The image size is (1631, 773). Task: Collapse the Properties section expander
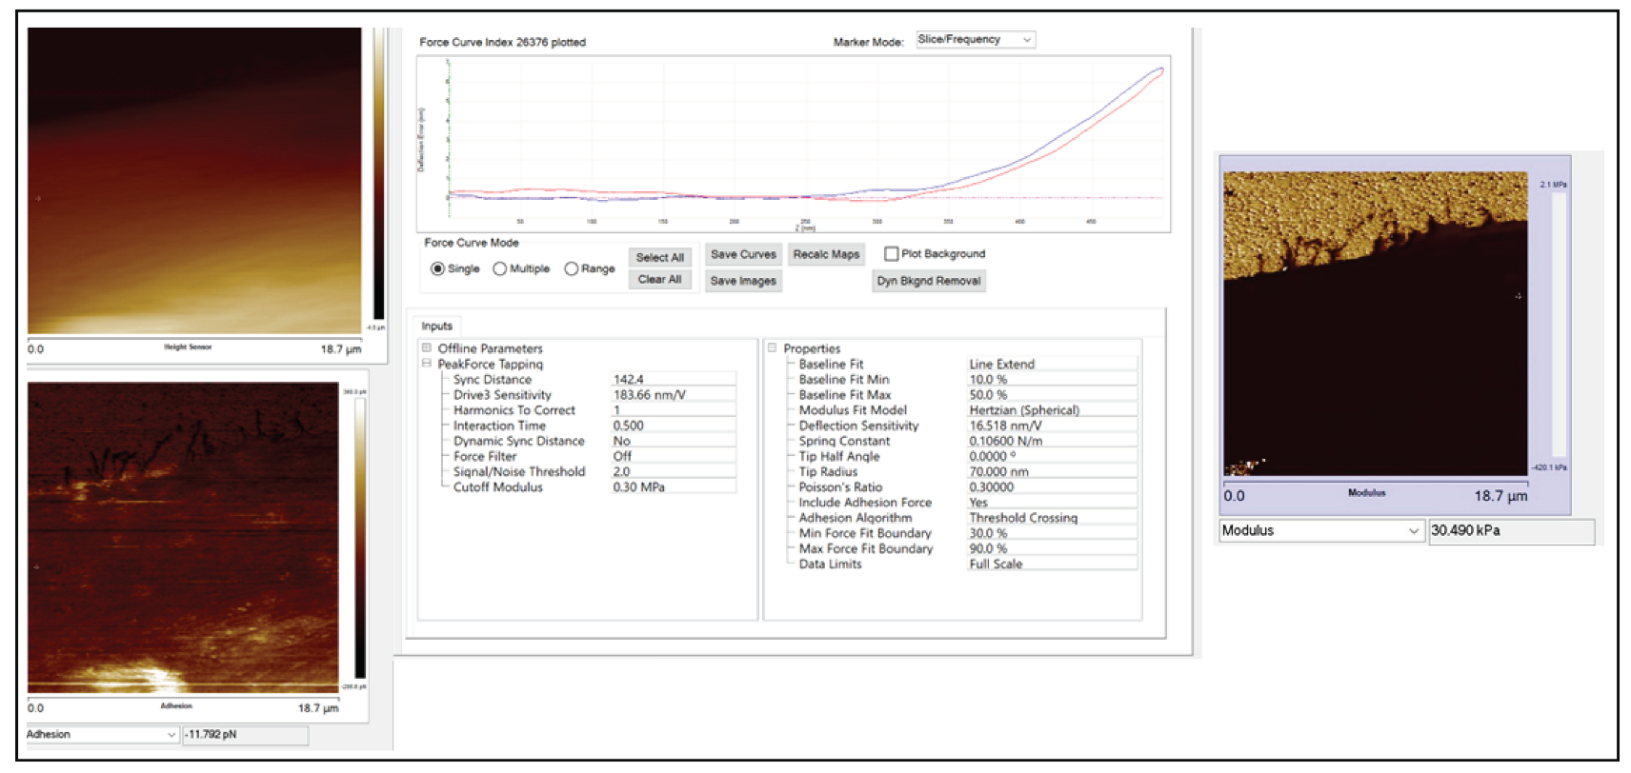pyautogui.click(x=773, y=348)
